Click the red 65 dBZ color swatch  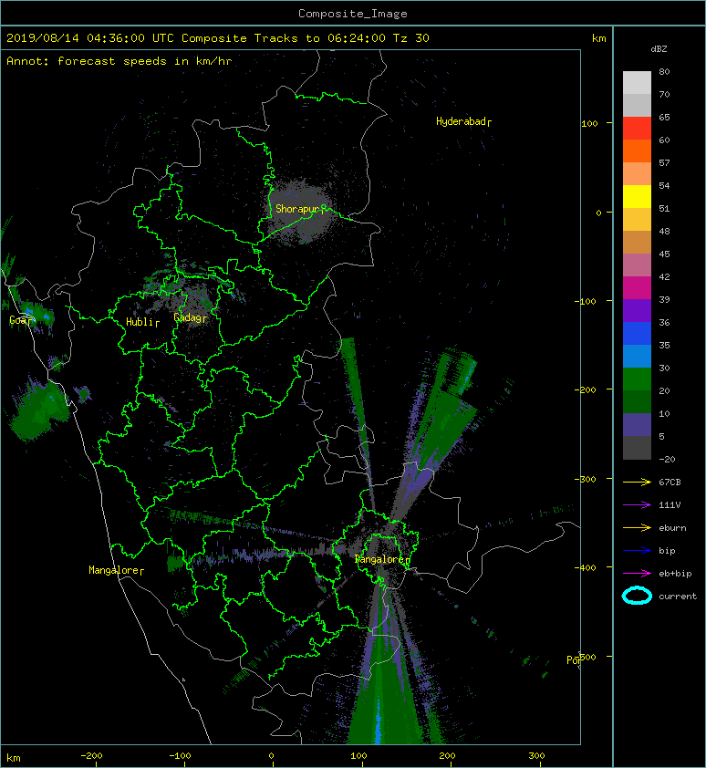click(x=637, y=128)
